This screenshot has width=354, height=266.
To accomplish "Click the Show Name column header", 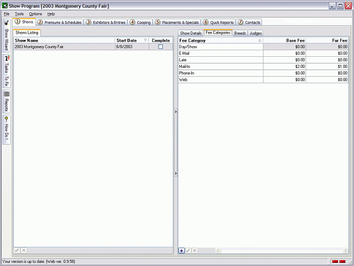I will tap(64, 40).
